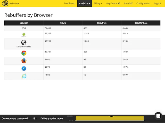Screen dimensions: 165x123
Task: Open the Configuration page
Action: 143,3
